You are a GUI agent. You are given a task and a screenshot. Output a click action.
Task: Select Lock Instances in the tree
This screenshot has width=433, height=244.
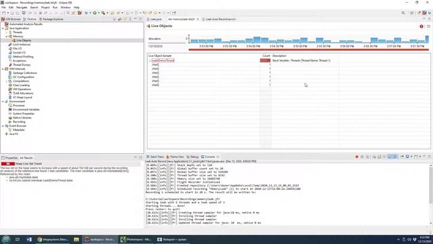(x=22, y=45)
